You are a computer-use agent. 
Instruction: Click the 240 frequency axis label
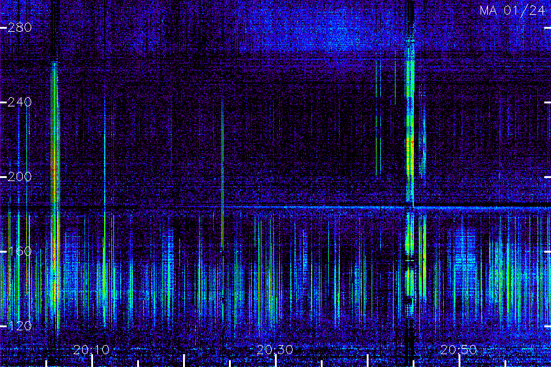pyautogui.click(x=20, y=102)
